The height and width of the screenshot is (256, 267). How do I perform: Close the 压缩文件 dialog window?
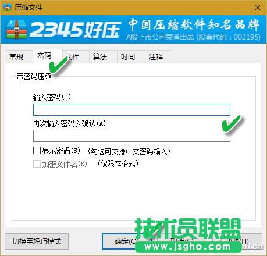click(x=258, y=8)
